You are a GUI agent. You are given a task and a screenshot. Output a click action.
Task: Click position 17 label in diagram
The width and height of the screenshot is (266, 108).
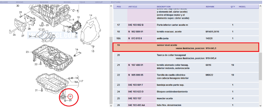(82, 81)
